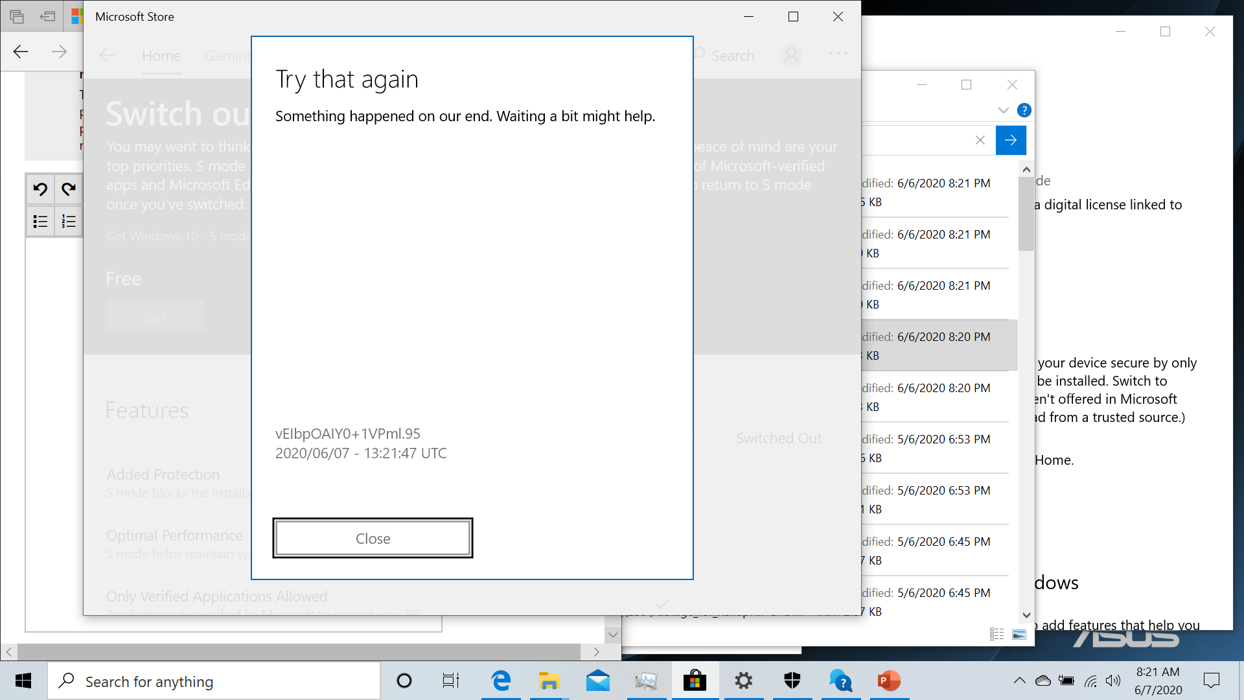
Task: Click the set-tabs-aside icon
Action: coord(47,16)
